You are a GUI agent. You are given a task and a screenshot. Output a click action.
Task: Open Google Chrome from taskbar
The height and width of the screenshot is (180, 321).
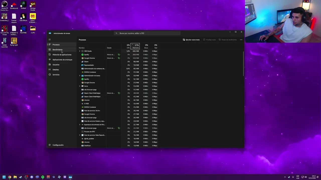(10, 177)
